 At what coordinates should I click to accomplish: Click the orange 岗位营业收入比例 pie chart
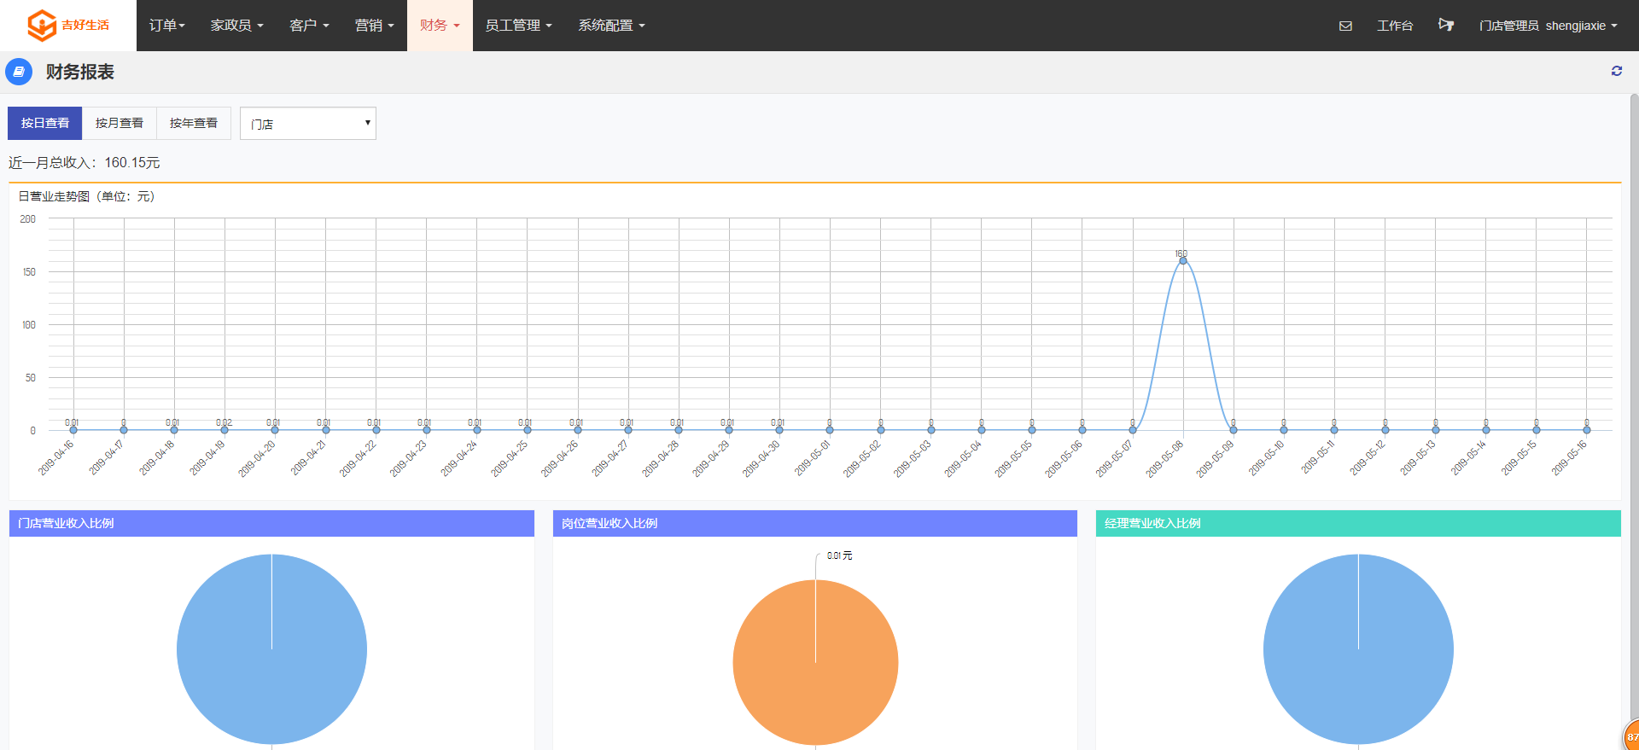815,662
